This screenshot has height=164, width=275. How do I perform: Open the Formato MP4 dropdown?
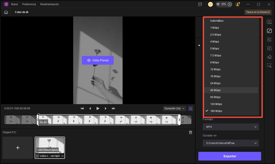point(230,127)
